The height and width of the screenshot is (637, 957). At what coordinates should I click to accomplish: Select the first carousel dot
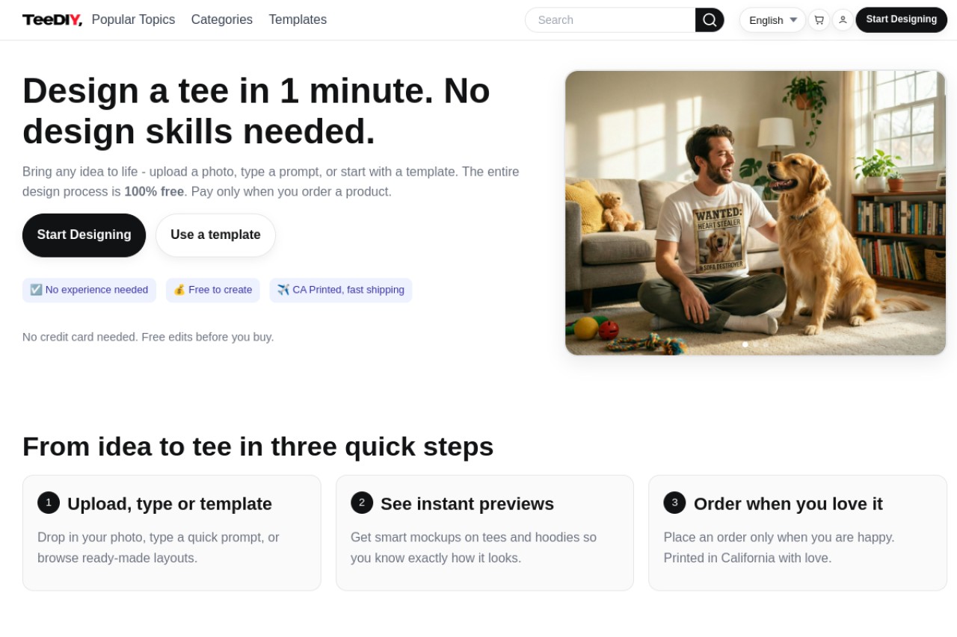[x=745, y=344]
